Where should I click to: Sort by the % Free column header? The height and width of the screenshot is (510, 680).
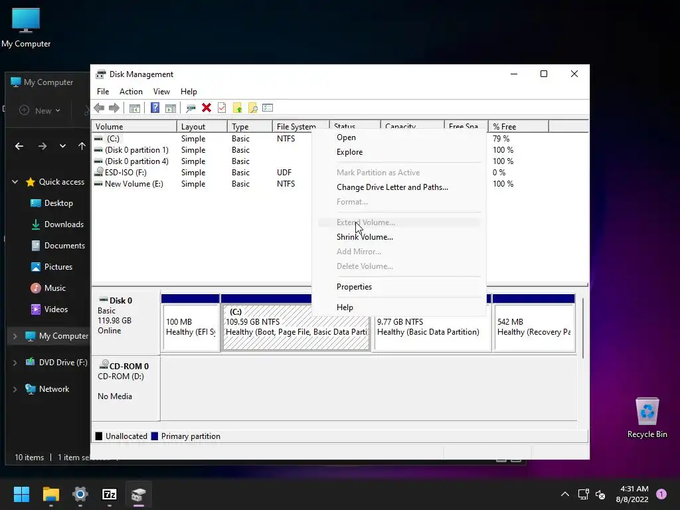[x=518, y=127]
